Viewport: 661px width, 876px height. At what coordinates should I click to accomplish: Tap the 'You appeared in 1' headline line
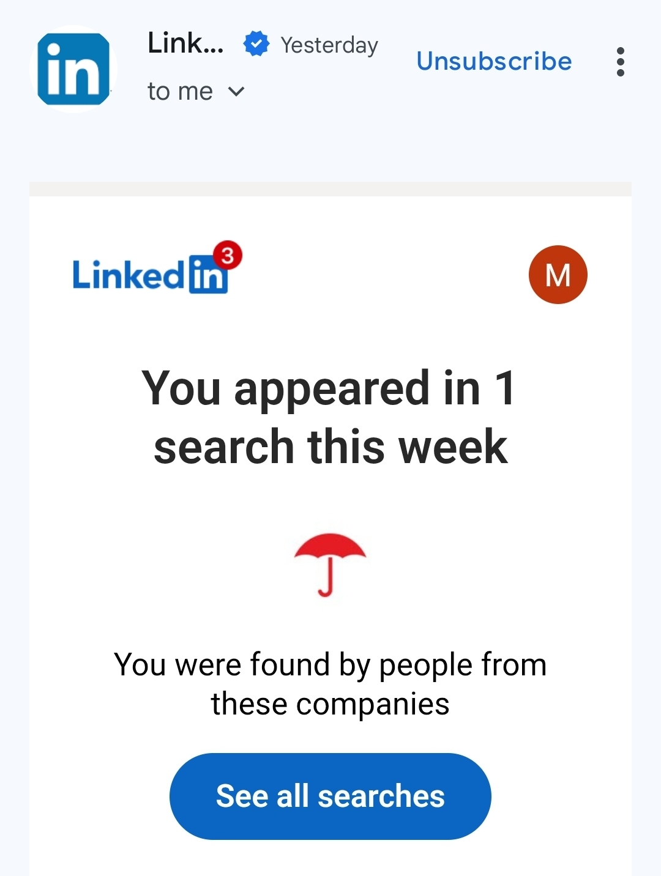point(329,388)
